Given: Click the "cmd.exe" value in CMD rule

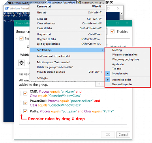Looking at the screenshot, I should coord(68,92).
